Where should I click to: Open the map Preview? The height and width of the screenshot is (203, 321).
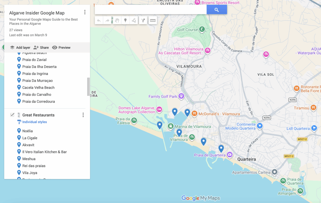[61, 47]
